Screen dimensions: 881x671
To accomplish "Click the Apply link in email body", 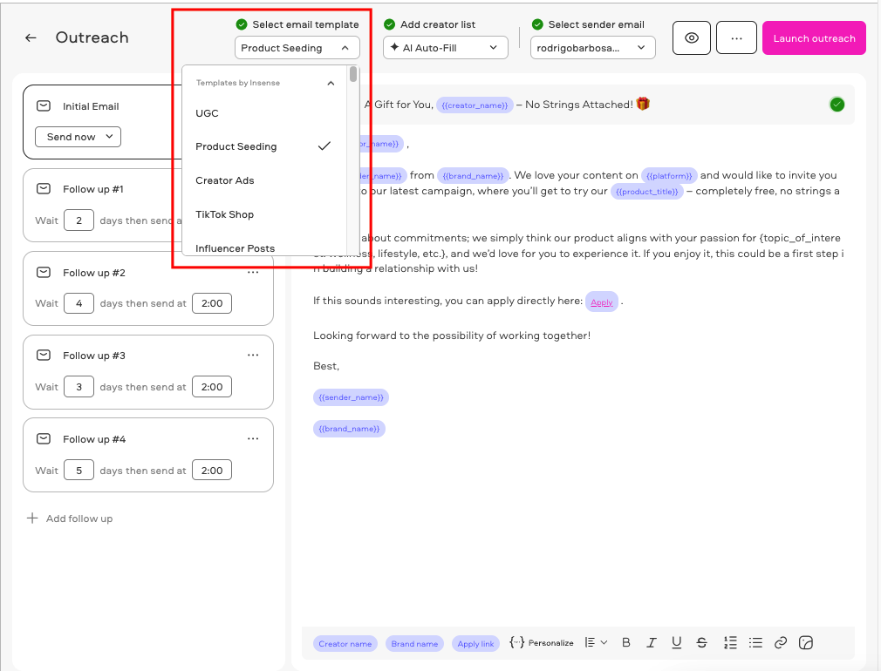I will click(x=601, y=302).
